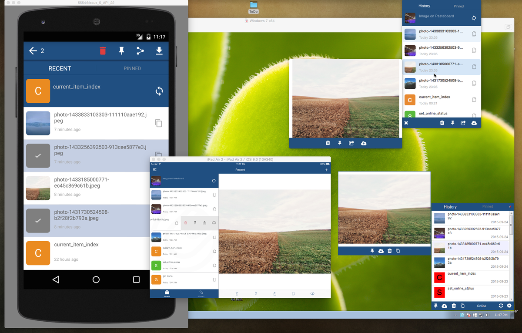Tap the share icon in iPad swipe actions
This screenshot has height=333, width=522.
point(204,223)
